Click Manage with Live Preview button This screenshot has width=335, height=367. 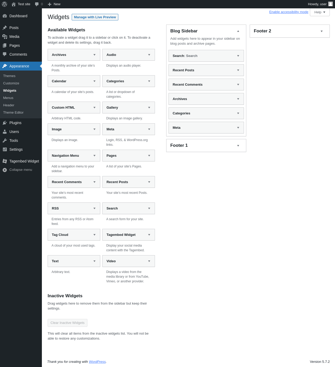tap(95, 17)
